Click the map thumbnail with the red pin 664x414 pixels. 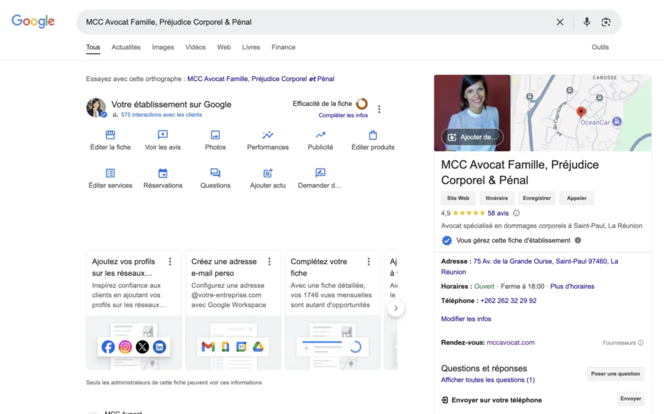point(582,113)
